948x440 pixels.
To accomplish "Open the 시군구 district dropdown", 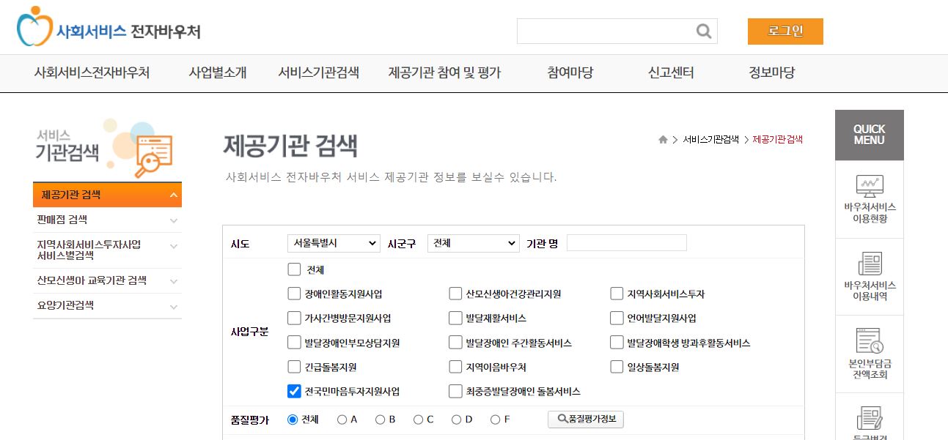I will 473,243.
